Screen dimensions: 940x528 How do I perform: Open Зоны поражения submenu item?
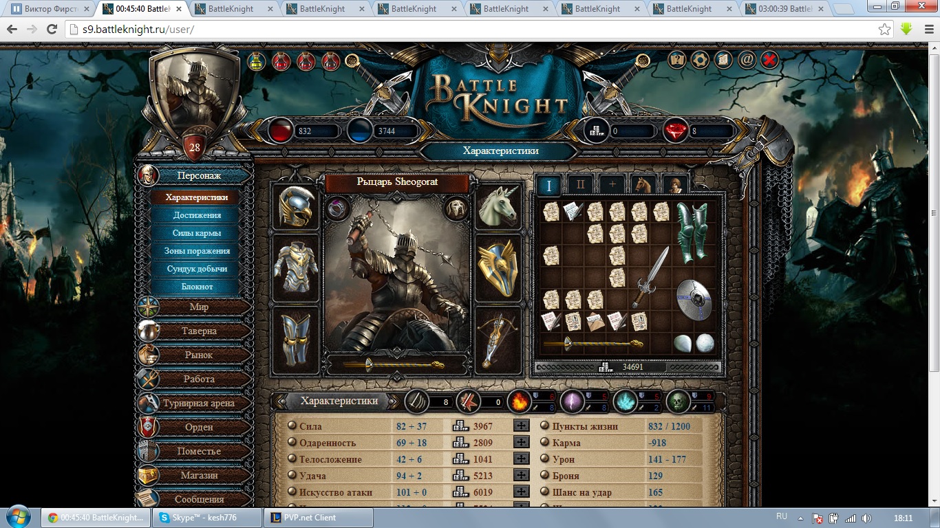(196, 251)
